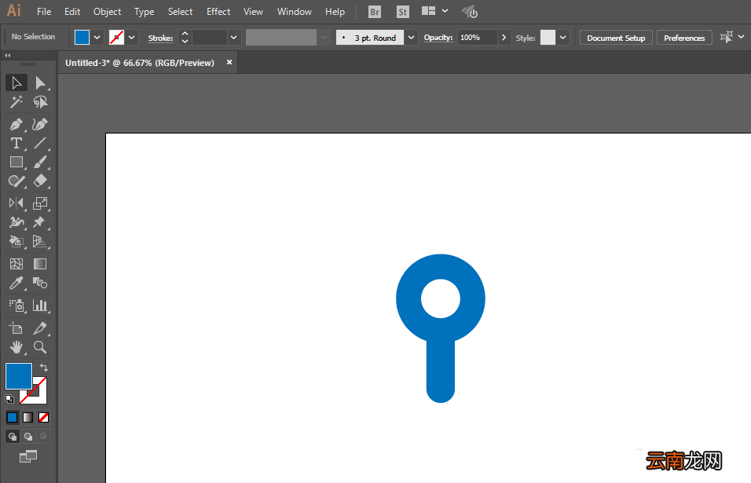Open the File menu
The height and width of the screenshot is (483, 751).
(44, 12)
